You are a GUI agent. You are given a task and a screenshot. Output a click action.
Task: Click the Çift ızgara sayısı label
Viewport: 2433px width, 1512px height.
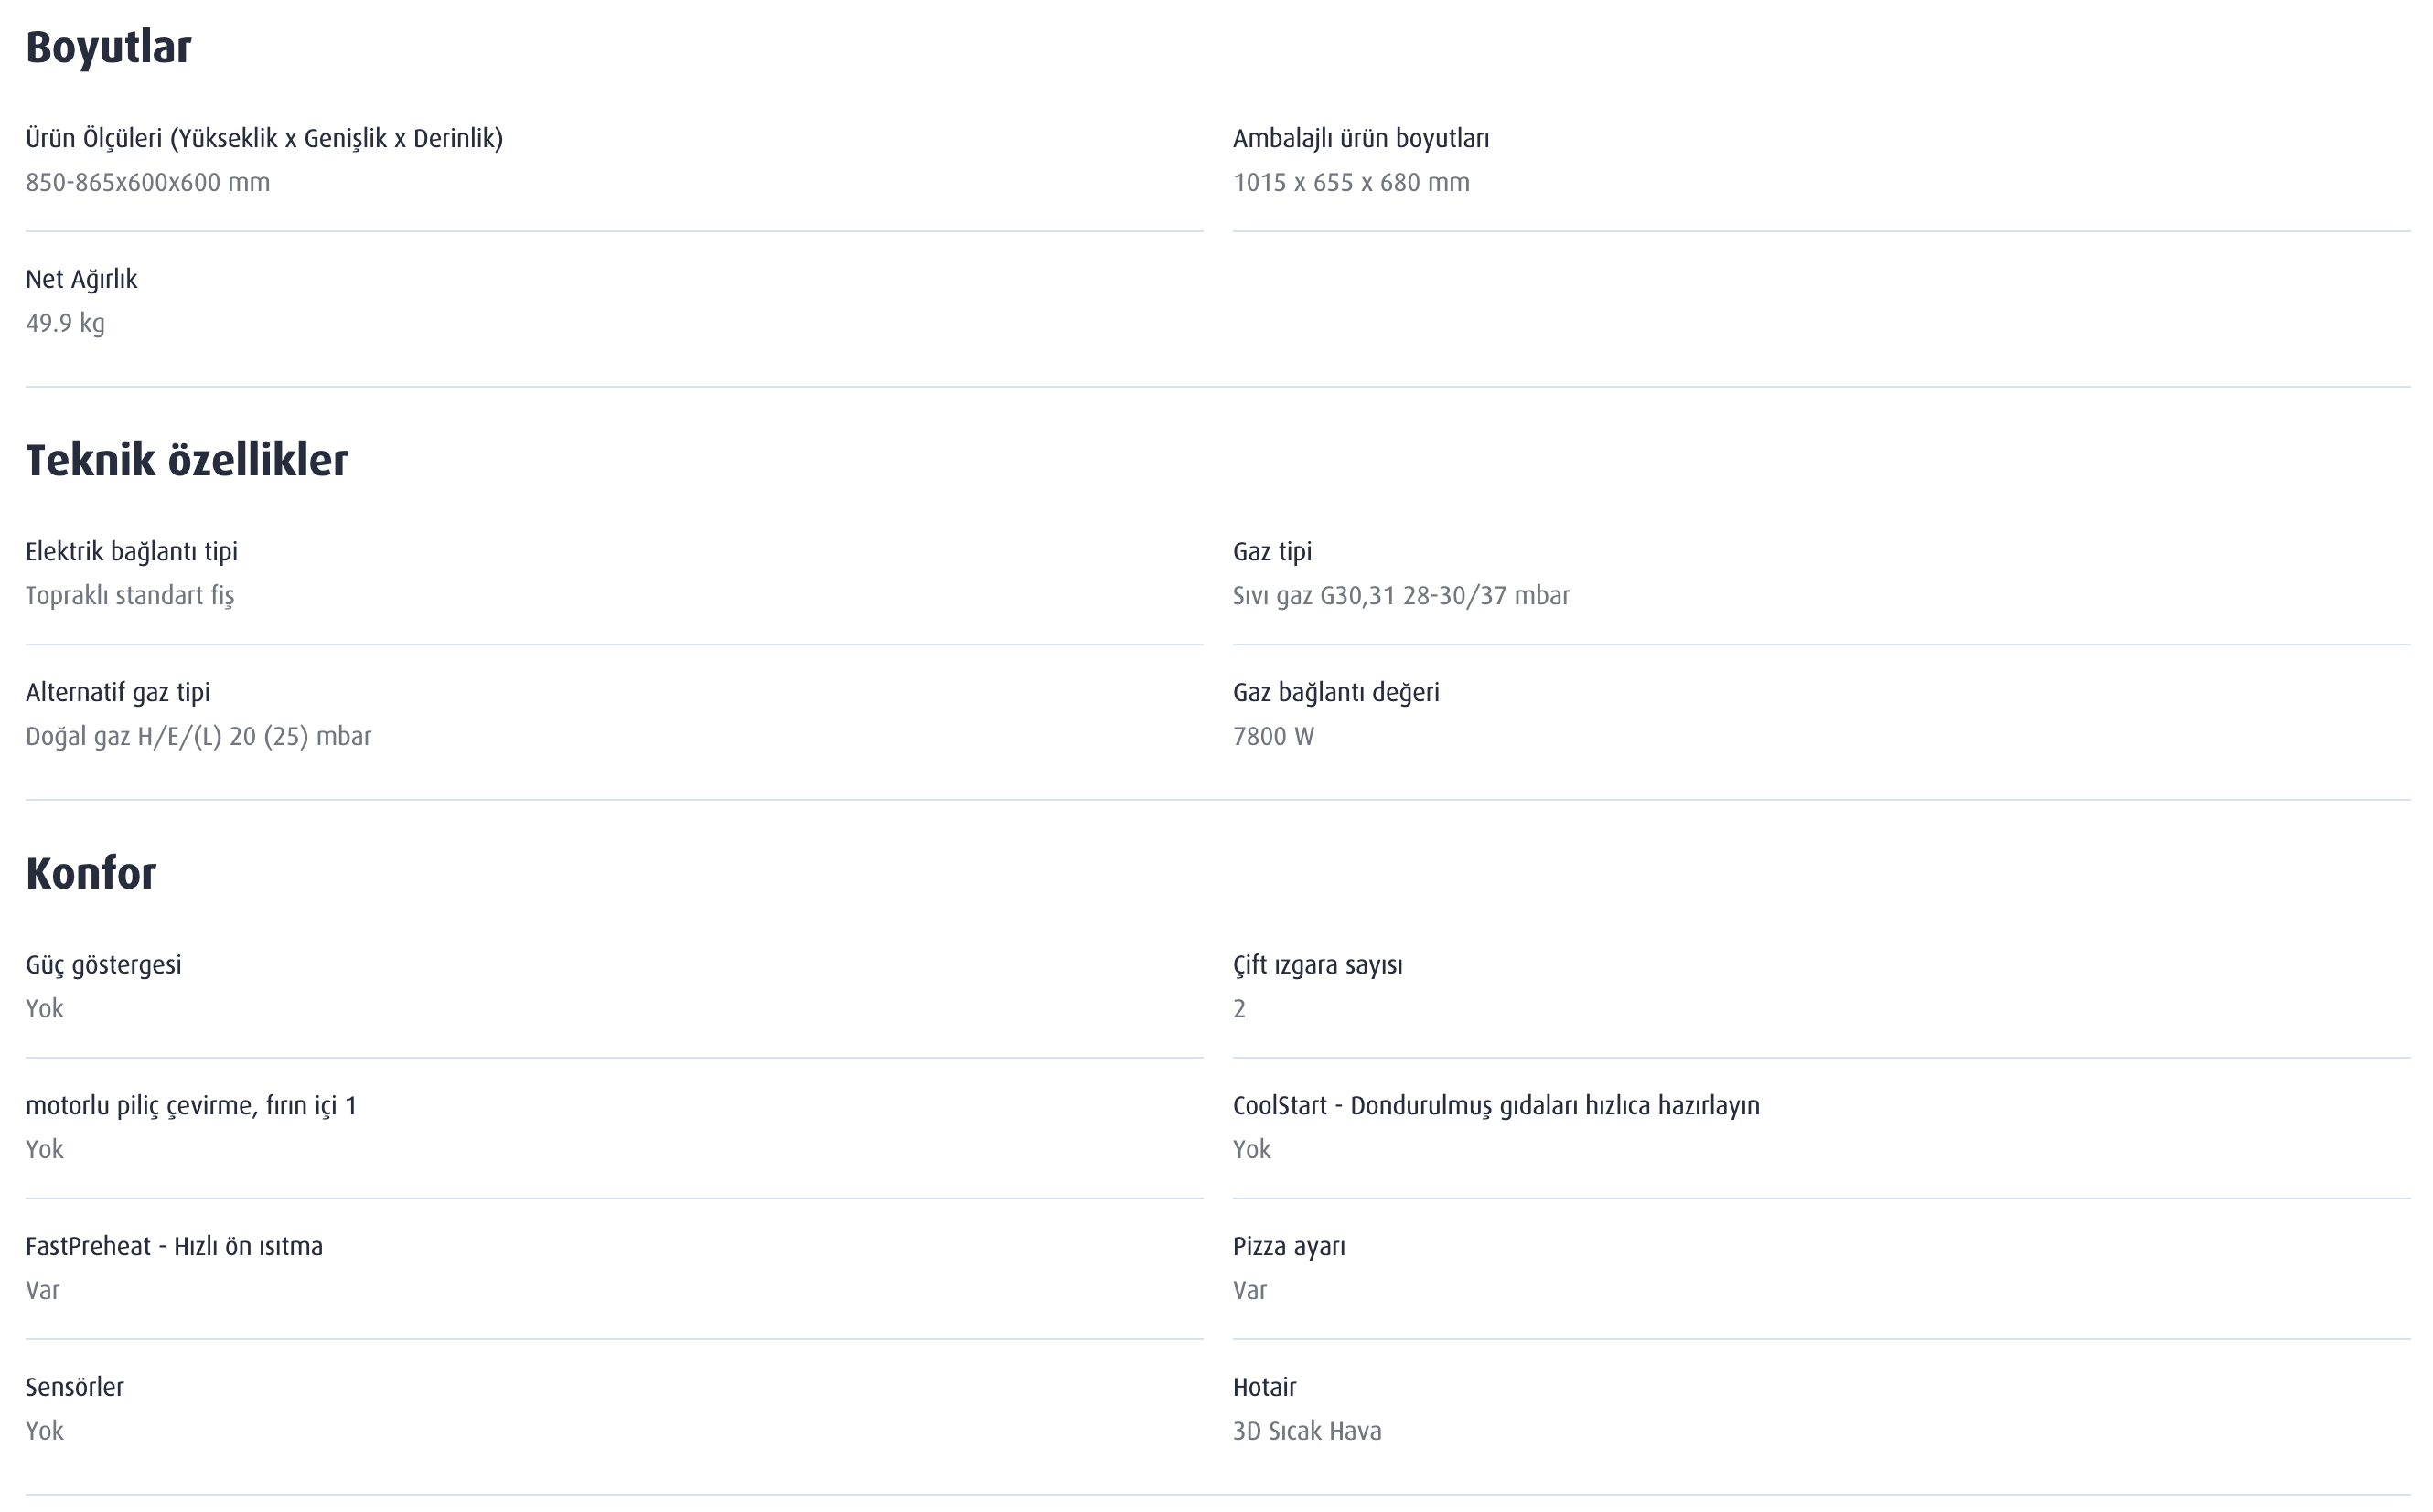[1317, 964]
